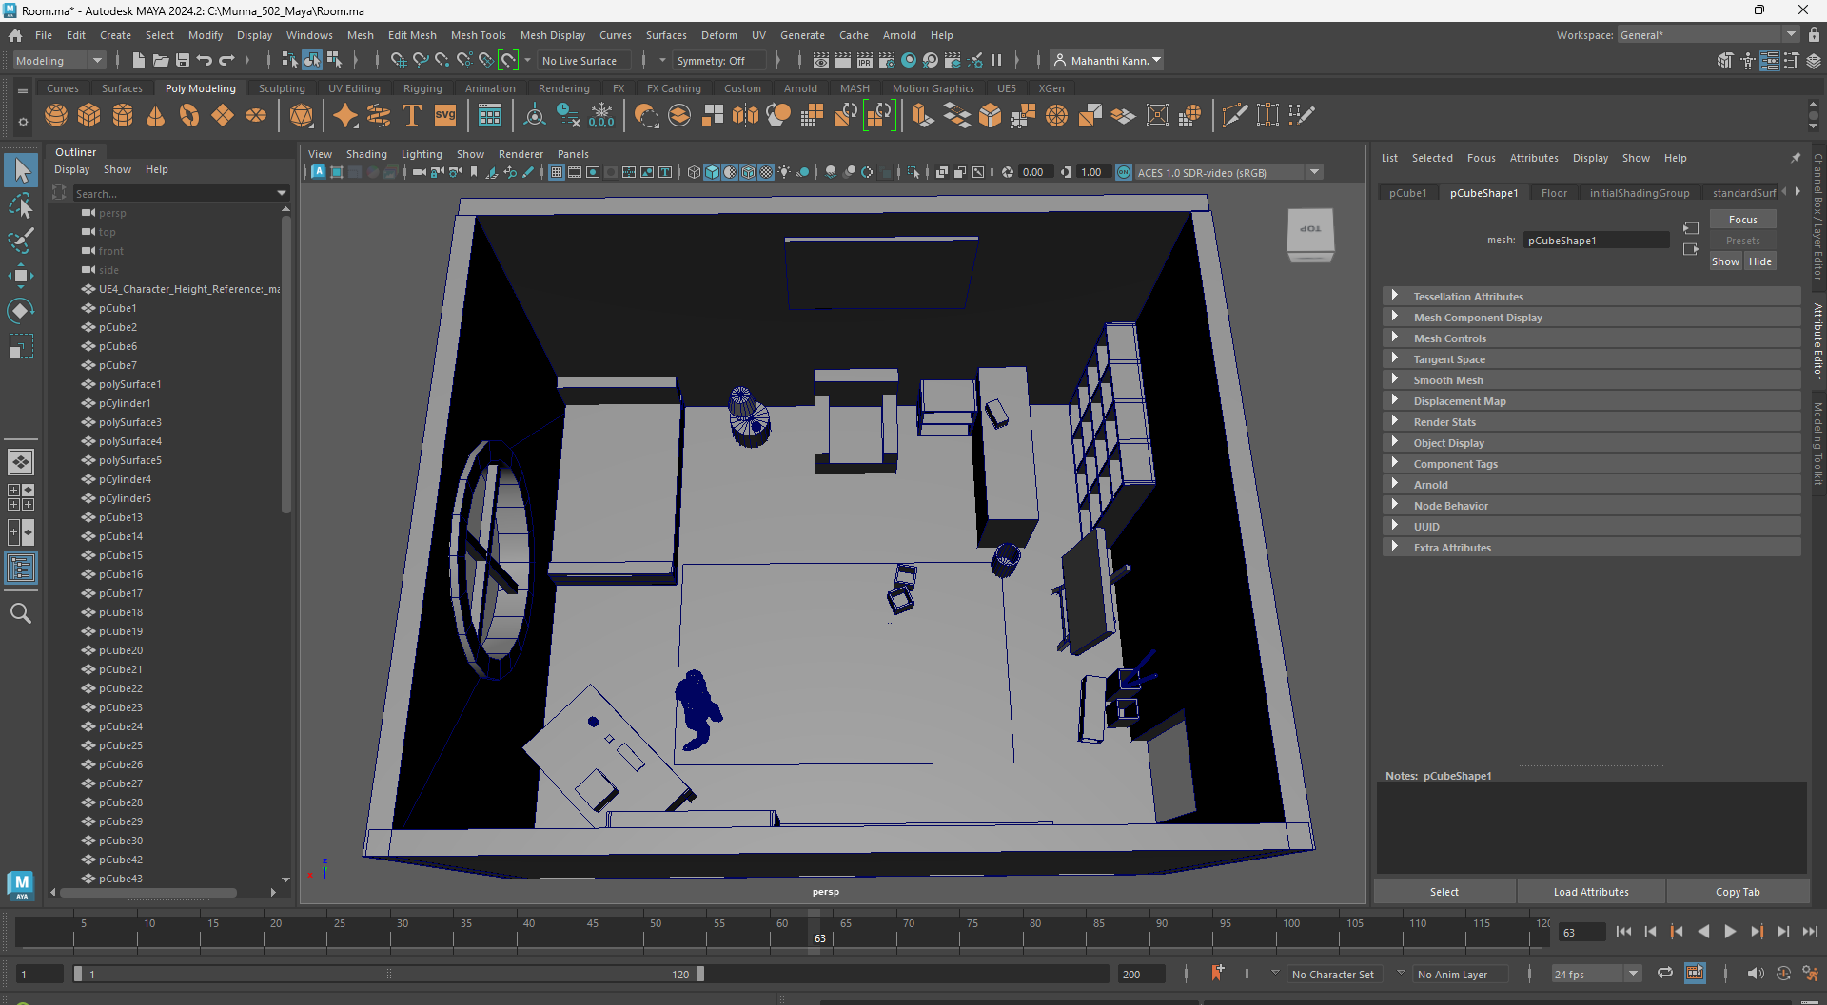The width and height of the screenshot is (1827, 1005).
Task: Switch to the Rigging shelf tab
Action: click(422, 88)
